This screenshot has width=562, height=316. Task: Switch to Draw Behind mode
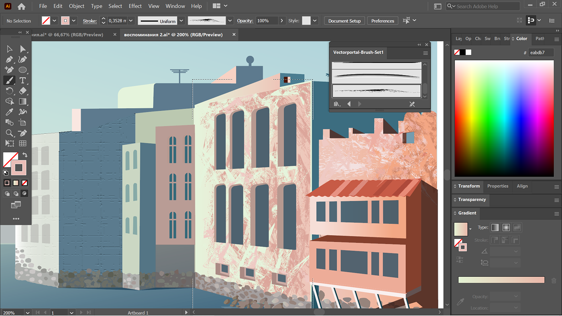pyautogui.click(x=16, y=194)
